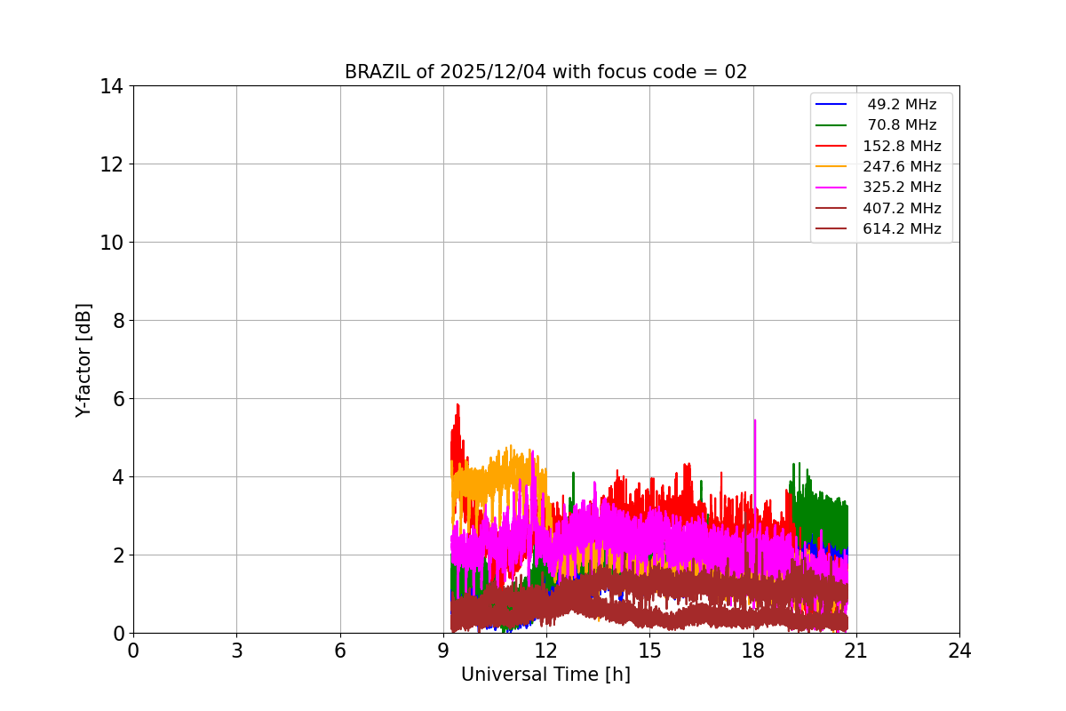Viewport: 1066px width, 711px height.
Task: Select the 247.6 MHz legend label
Action: pyautogui.click(x=902, y=166)
